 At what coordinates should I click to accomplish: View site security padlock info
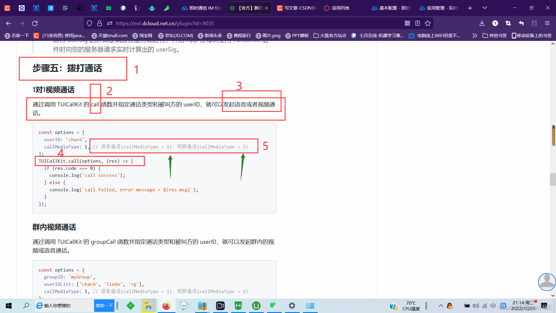tap(100, 23)
